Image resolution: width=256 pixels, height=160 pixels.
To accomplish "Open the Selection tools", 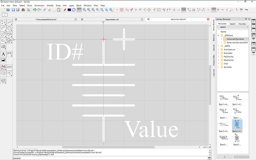I will (10, 73).
